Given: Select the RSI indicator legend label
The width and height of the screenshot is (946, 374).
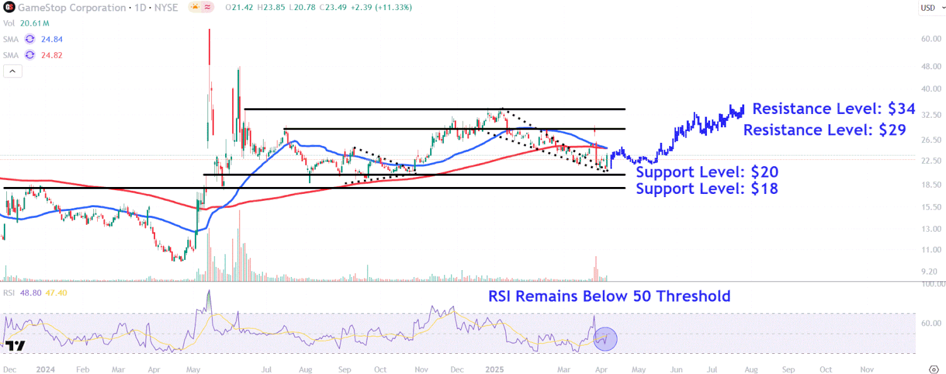Looking at the screenshot, I should pyautogui.click(x=9, y=292).
